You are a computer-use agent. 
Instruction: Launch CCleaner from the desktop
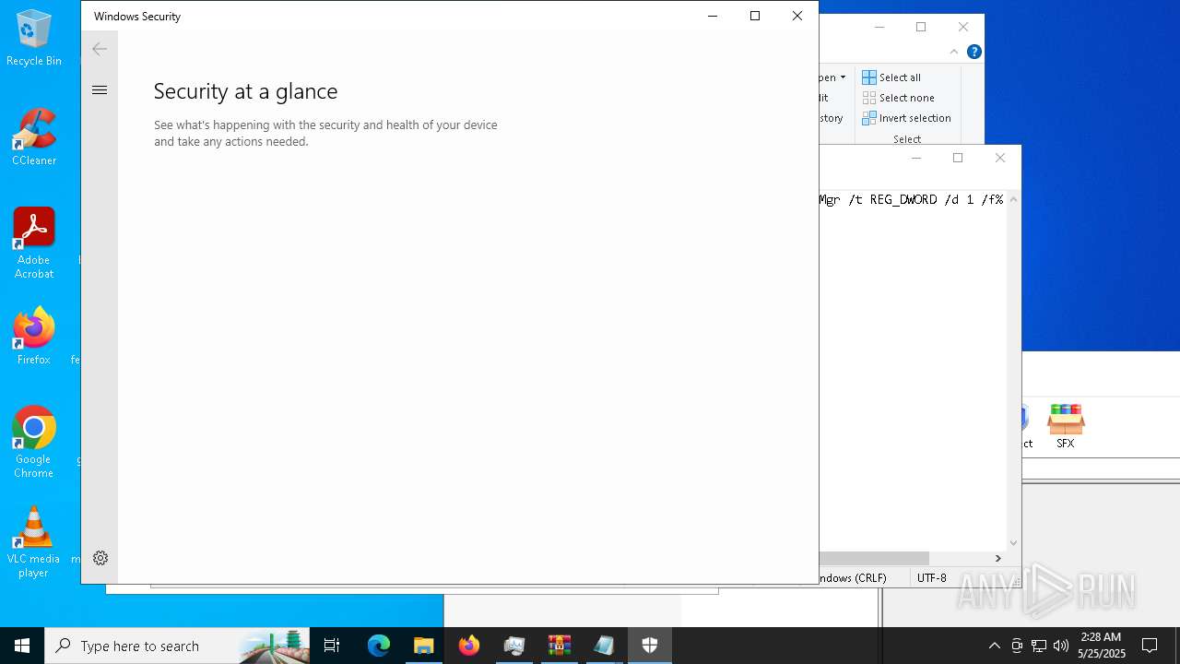[x=34, y=137]
